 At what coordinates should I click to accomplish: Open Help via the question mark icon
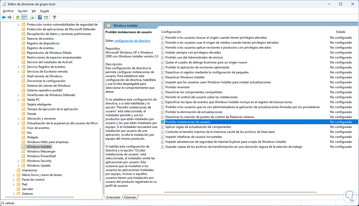coord(40,17)
